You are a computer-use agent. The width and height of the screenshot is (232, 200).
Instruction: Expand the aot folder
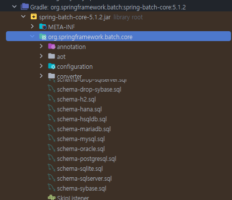(x=41, y=56)
